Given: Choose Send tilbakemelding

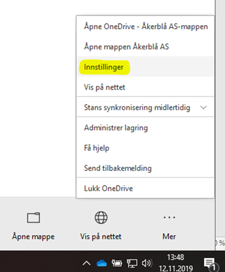Looking at the screenshot, I should (118, 168).
